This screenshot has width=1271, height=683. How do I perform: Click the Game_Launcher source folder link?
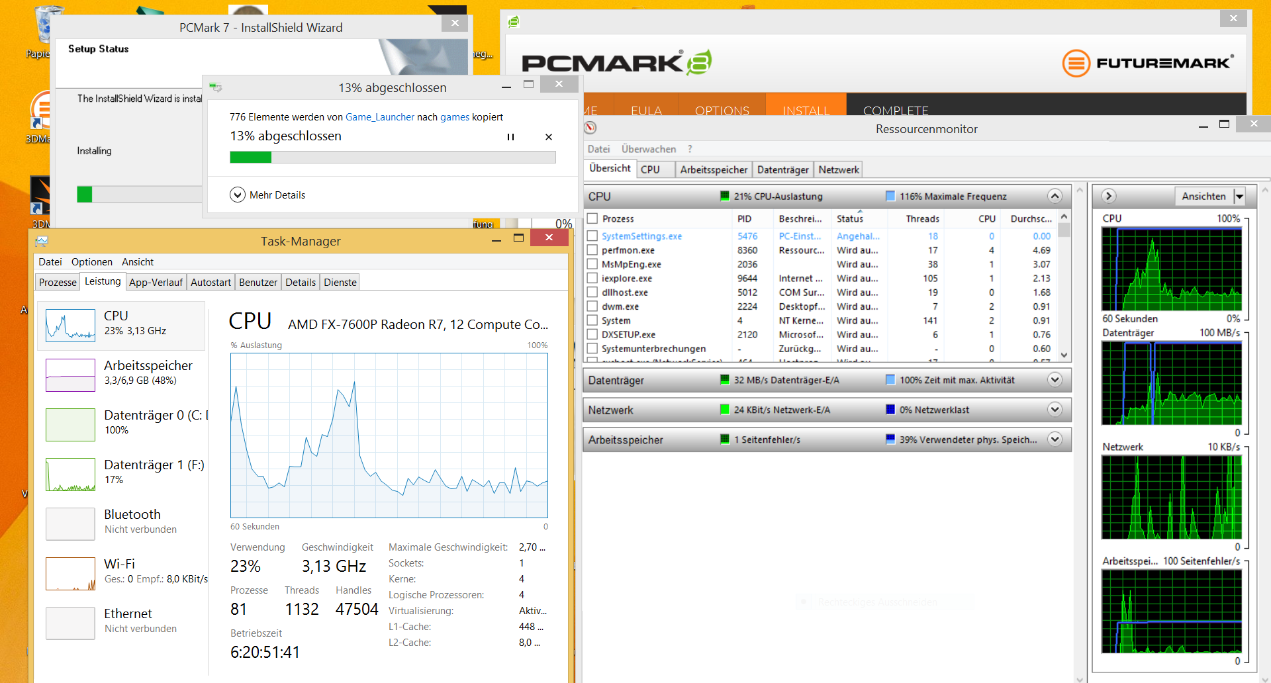(x=379, y=117)
